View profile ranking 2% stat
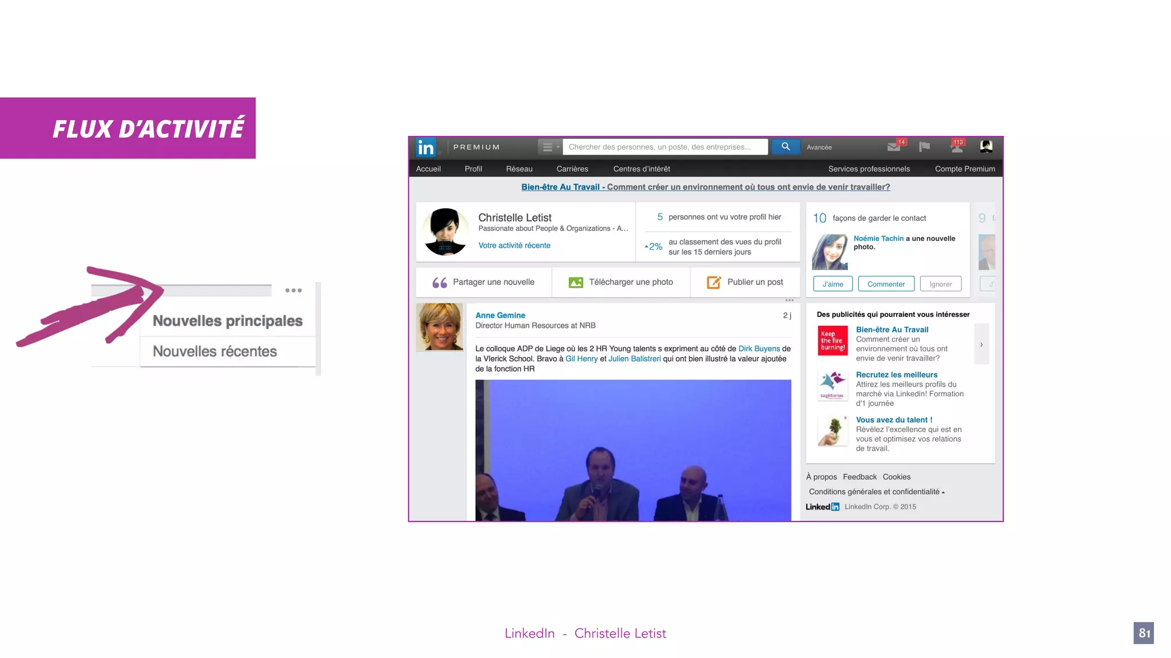 click(712, 247)
